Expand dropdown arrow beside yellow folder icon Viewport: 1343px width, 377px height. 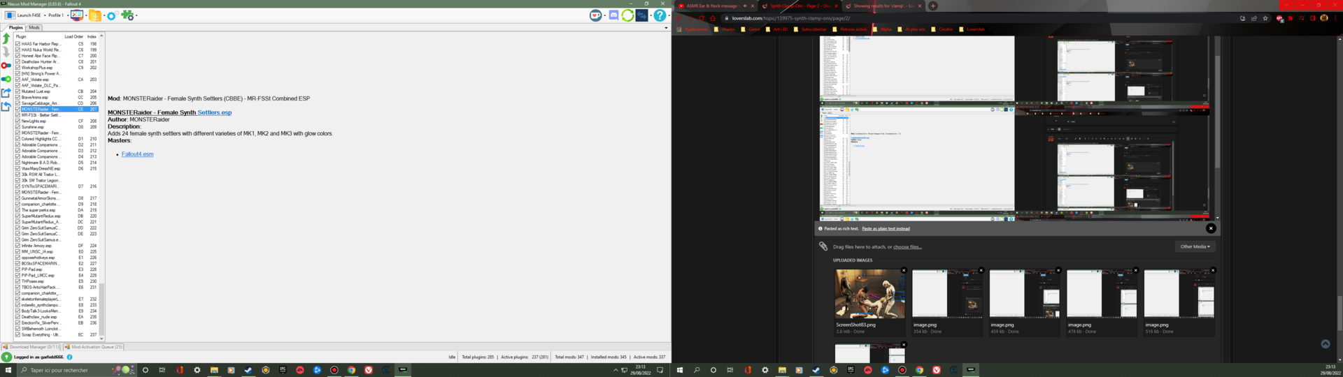click(x=103, y=15)
